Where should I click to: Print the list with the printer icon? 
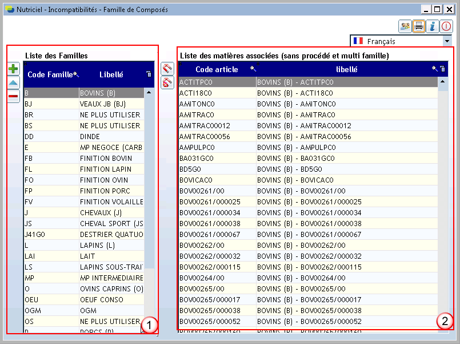click(x=419, y=26)
